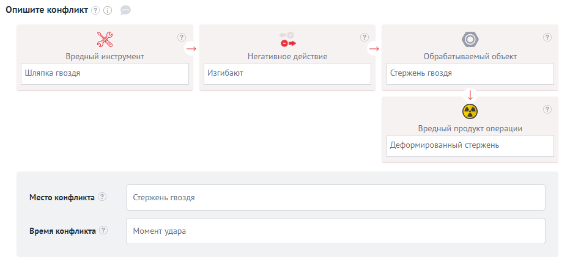Click the 'Изгибают' negative action field
The image size is (570, 268).
coord(287,74)
